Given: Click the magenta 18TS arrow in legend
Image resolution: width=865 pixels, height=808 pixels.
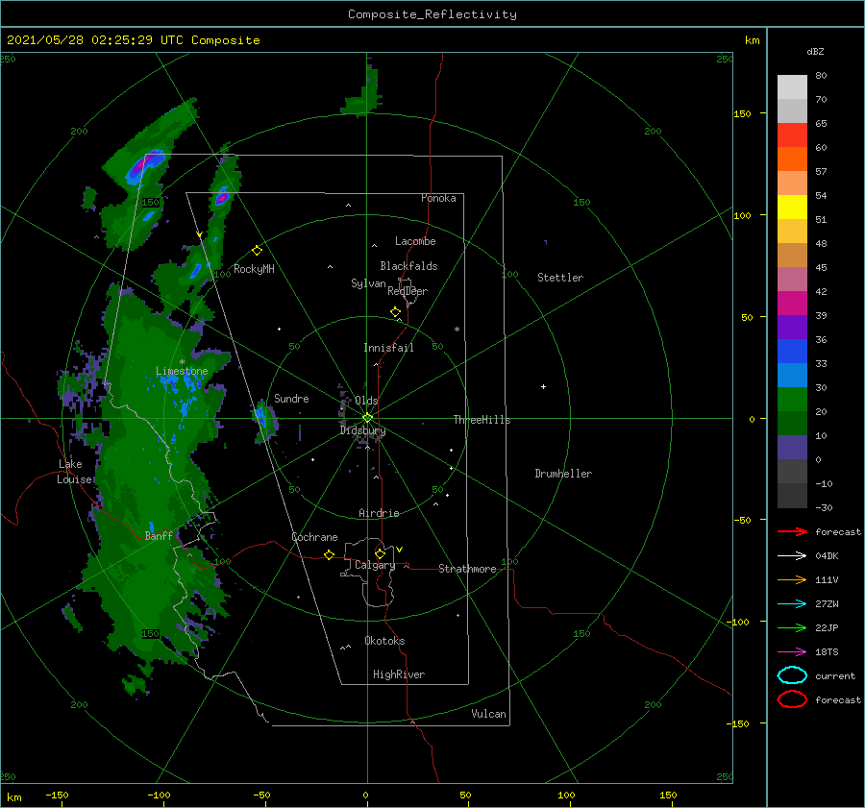Looking at the screenshot, I should click(792, 652).
